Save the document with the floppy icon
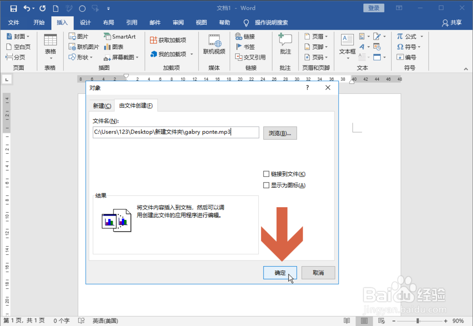This screenshot has width=473, height=326. [14, 8]
